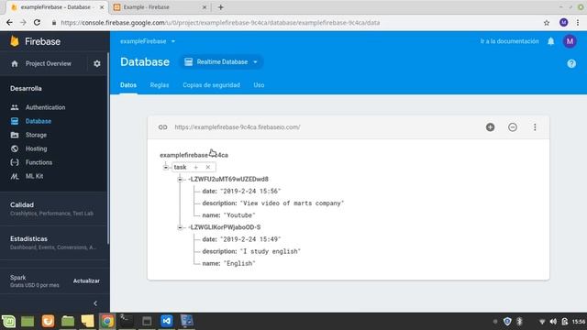The height and width of the screenshot is (330, 587).
Task: Open project settings gear icon
Action: (97, 63)
